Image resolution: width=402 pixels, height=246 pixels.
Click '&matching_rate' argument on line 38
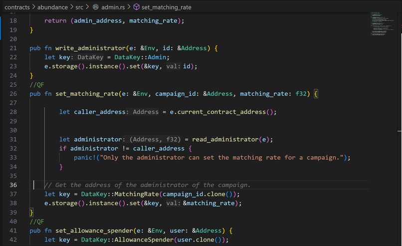pos(208,204)
